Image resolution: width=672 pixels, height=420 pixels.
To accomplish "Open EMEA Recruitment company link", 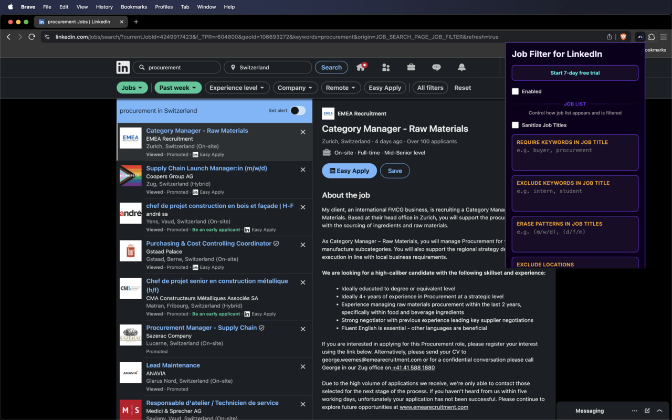I will point(362,113).
